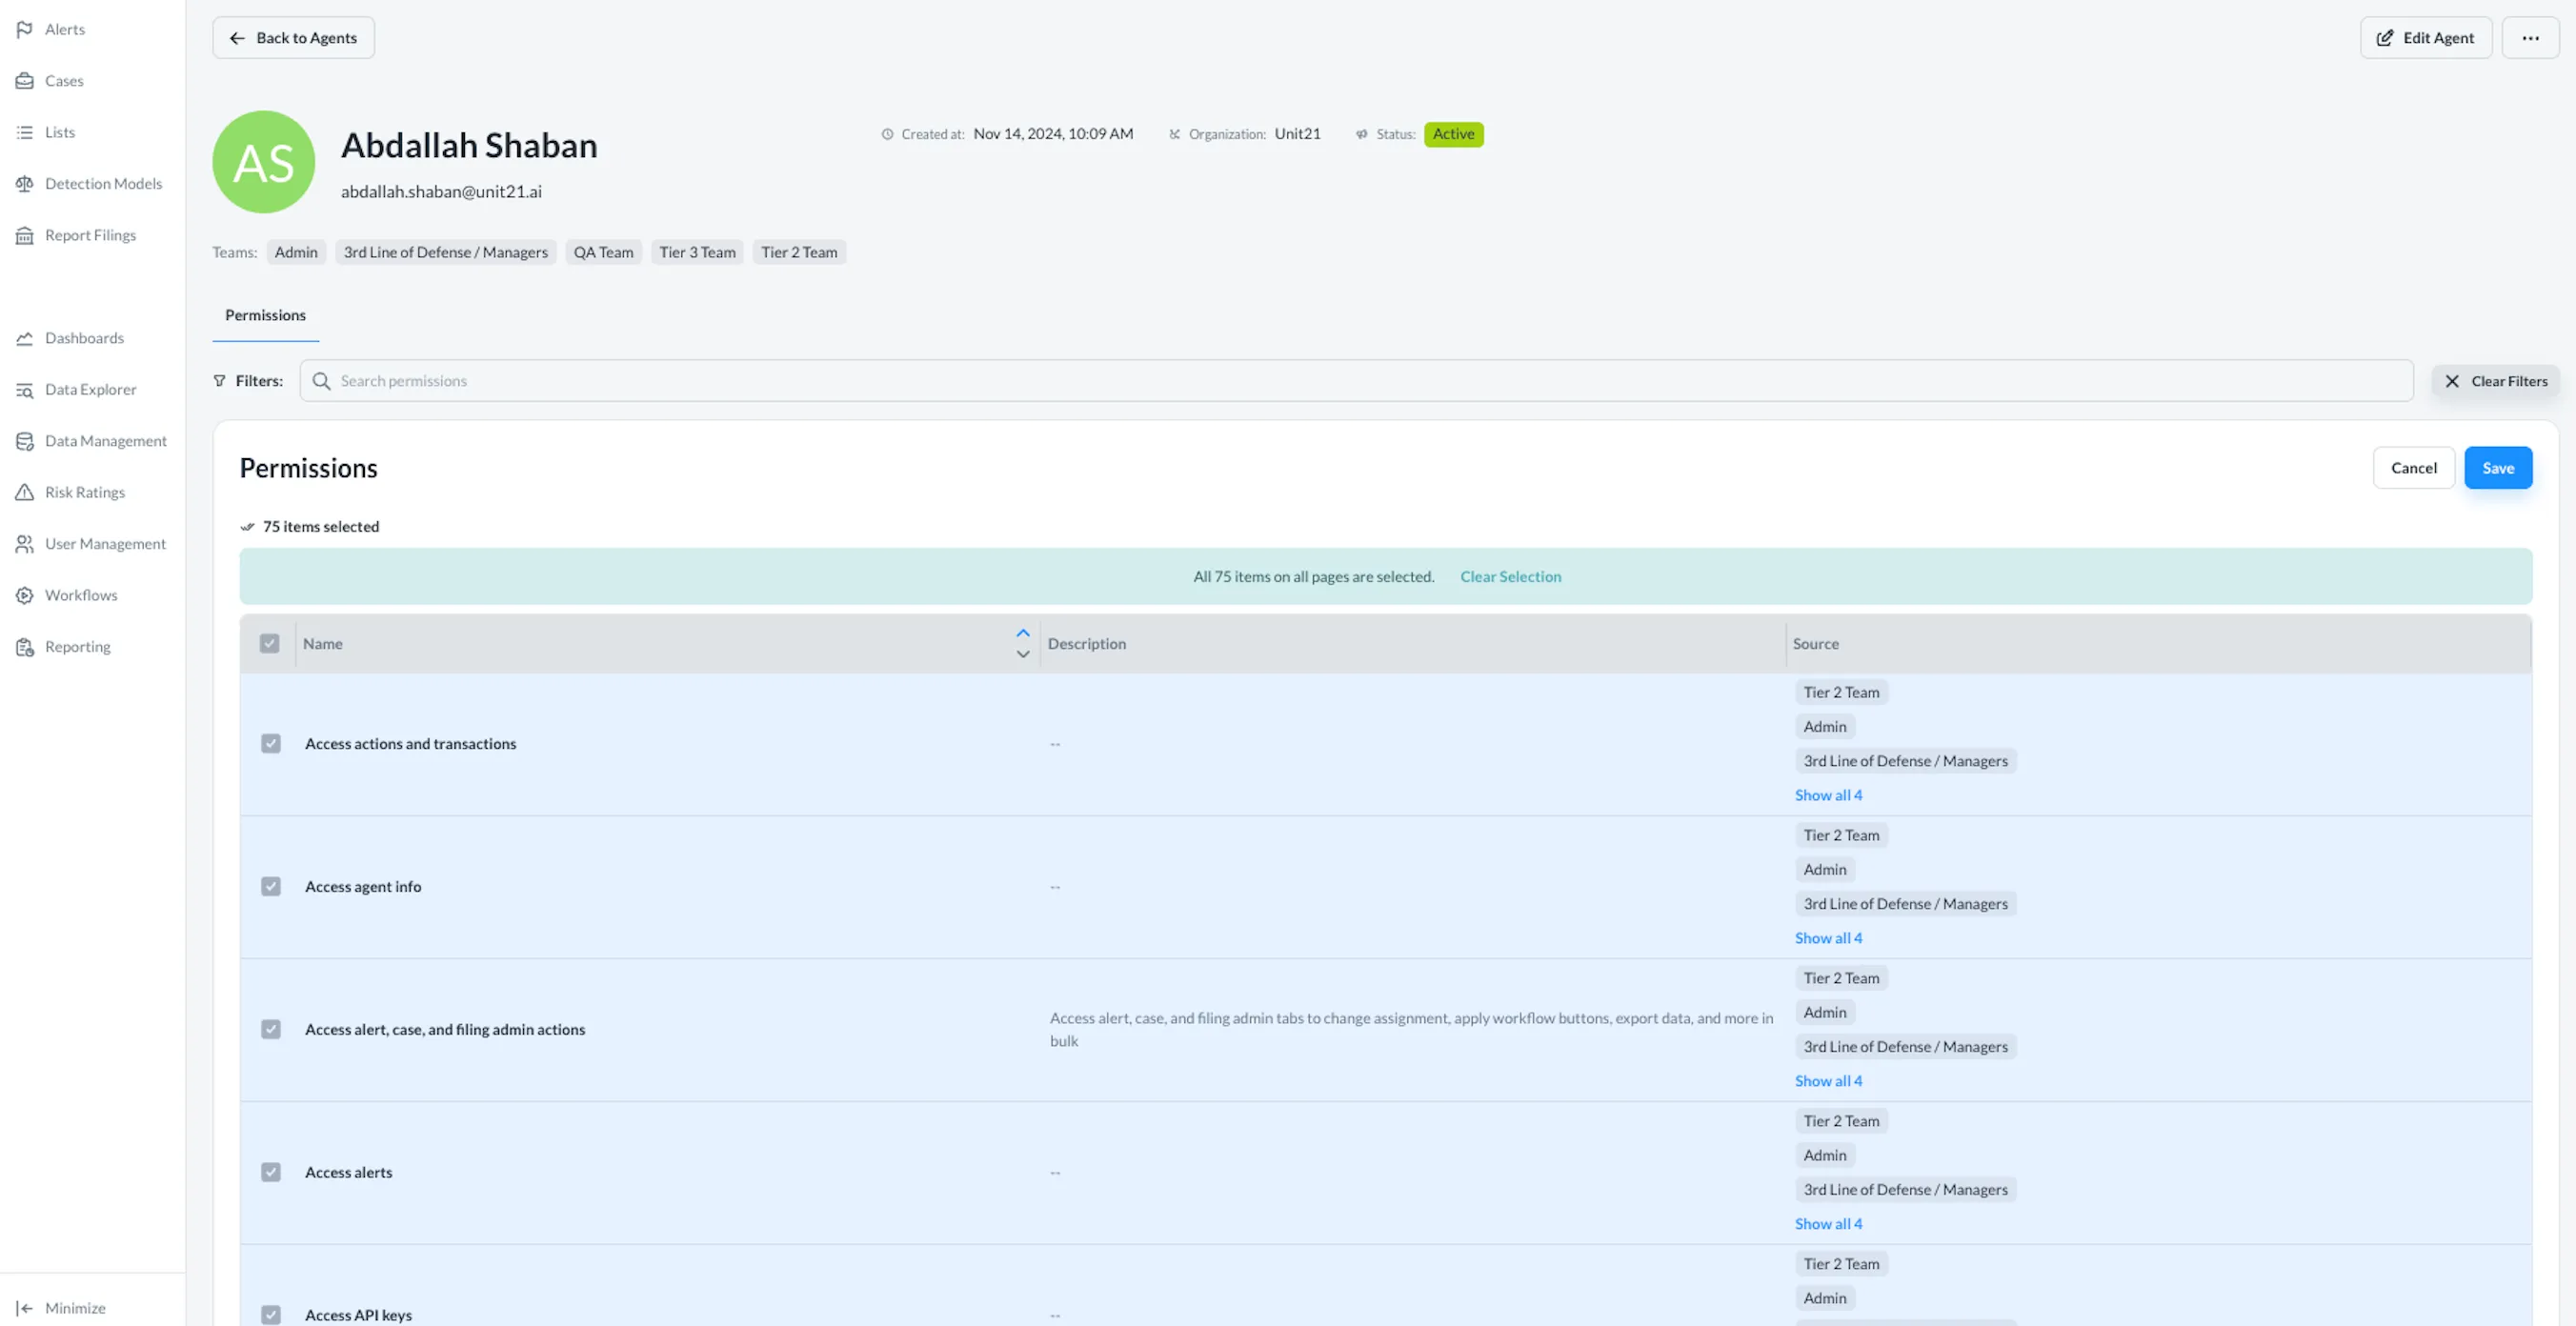Click the blue Save button

coord(2497,468)
